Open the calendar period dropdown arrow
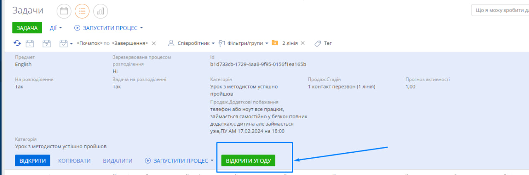The width and height of the screenshot is (529, 175). 71,43
